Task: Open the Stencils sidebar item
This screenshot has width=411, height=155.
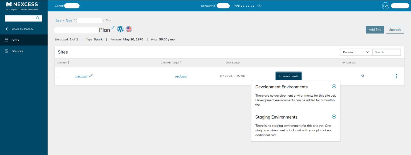Action: coord(24,51)
